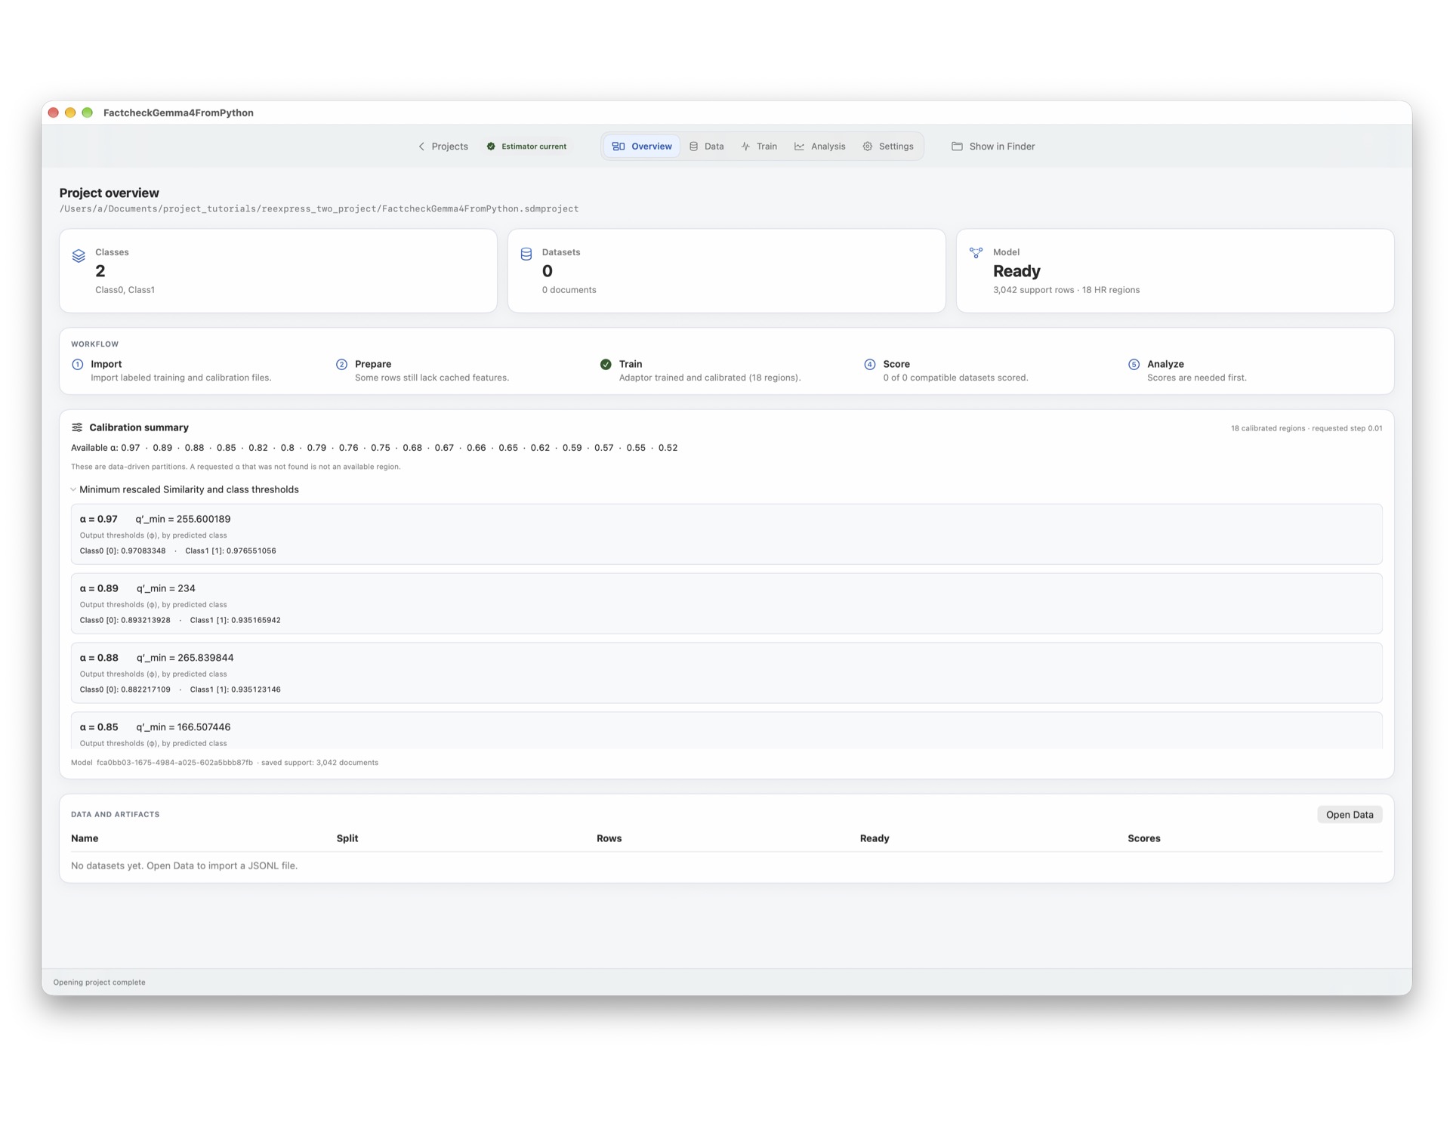Viewport: 1453px width, 1123px height.
Task: Collapse Minimum rescaled Similarity and class thresholds
Action: pyautogui.click(x=73, y=489)
